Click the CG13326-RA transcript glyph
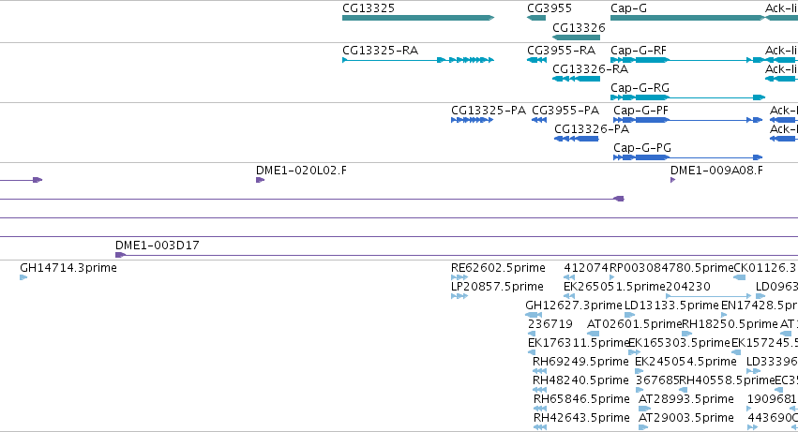The width and height of the screenshot is (798, 432). point(576,79)
